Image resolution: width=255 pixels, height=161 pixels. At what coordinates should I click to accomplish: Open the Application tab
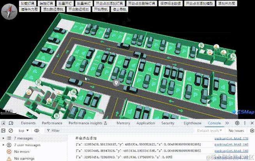point(146,123)
